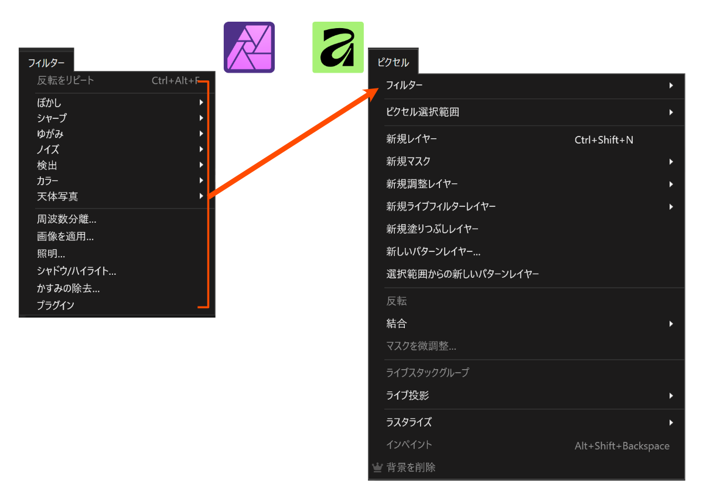Click the purple Affinity Photo app icon
The height and width of the screenshot is (501, 703).
point(248,47)
